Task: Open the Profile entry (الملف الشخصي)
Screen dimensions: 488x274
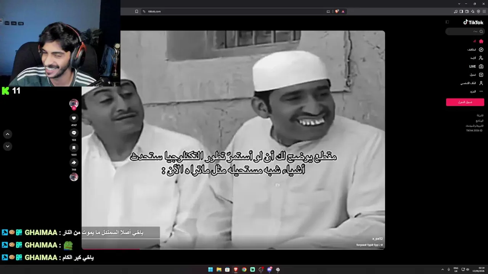Action: (x=472, y=83)
